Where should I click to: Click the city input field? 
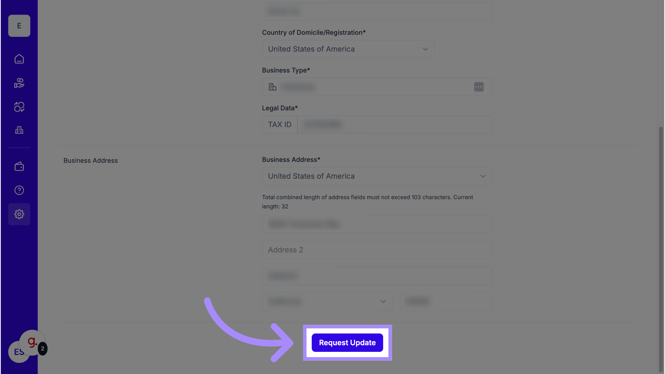(377, 276)
